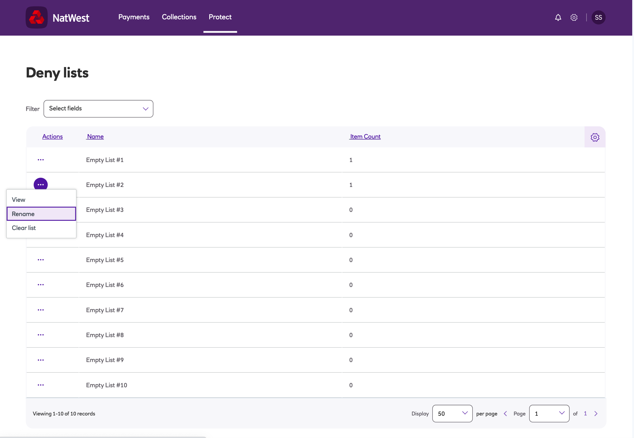Open table column settings gear
The width and height of the screenshot is (634, 438).
coord(595,137)
